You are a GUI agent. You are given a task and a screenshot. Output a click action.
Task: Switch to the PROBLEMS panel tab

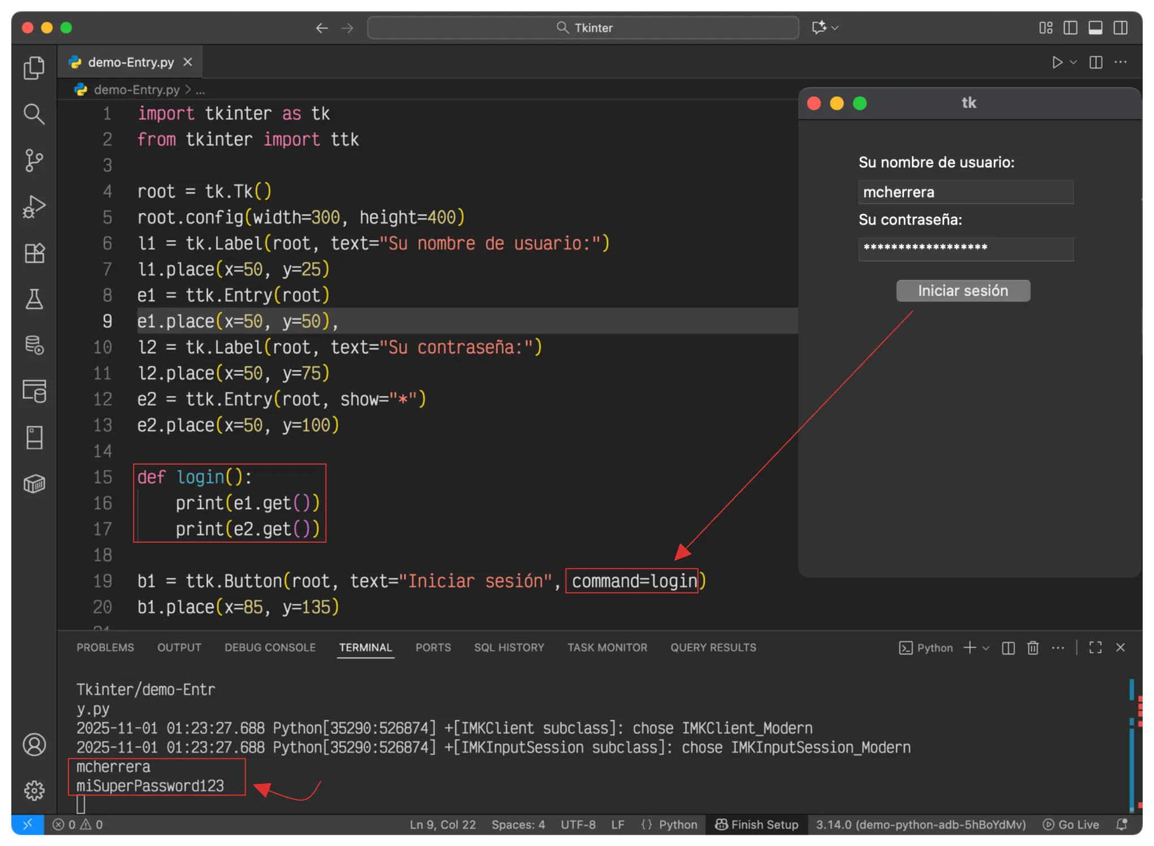[105, 647]
